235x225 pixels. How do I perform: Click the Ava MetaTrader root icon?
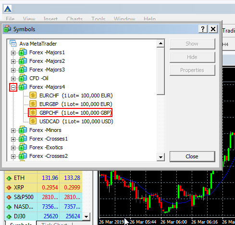click(x=13, y=43)
